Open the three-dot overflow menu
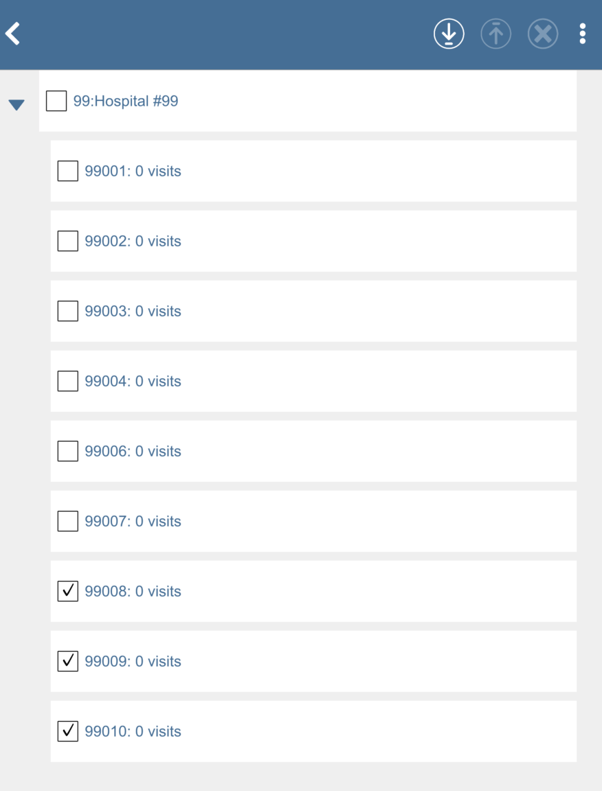Screen dimensions: 602x791 pos(582,34)
